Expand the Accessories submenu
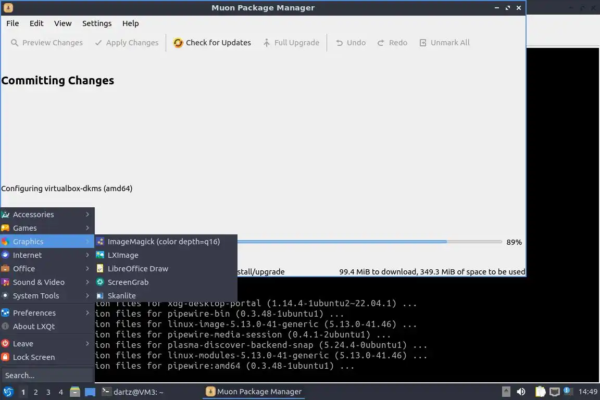 point(47,215)
